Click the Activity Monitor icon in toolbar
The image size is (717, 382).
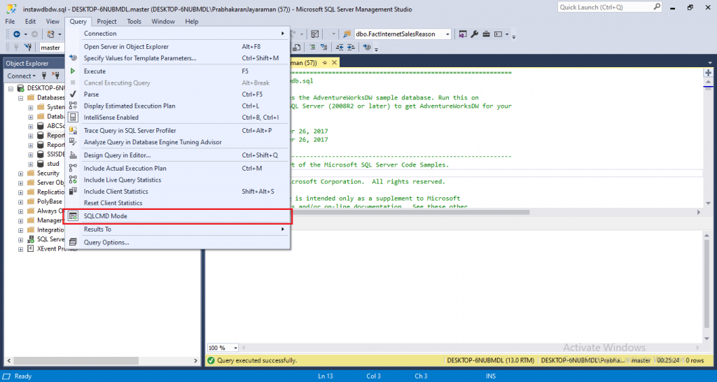point(315,34)
